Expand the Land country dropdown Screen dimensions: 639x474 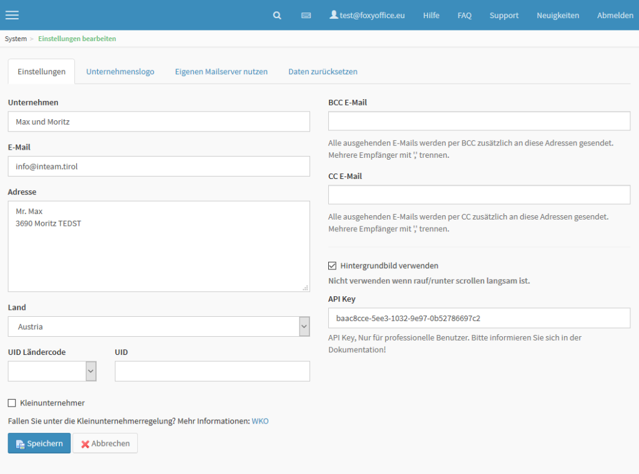(x=159, y=326)
